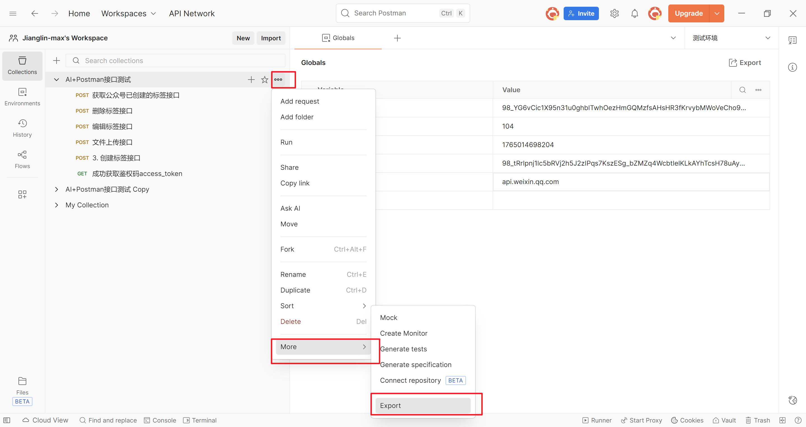
Task: Create a new collection with plus icon
Action: (x=57, y=61)
